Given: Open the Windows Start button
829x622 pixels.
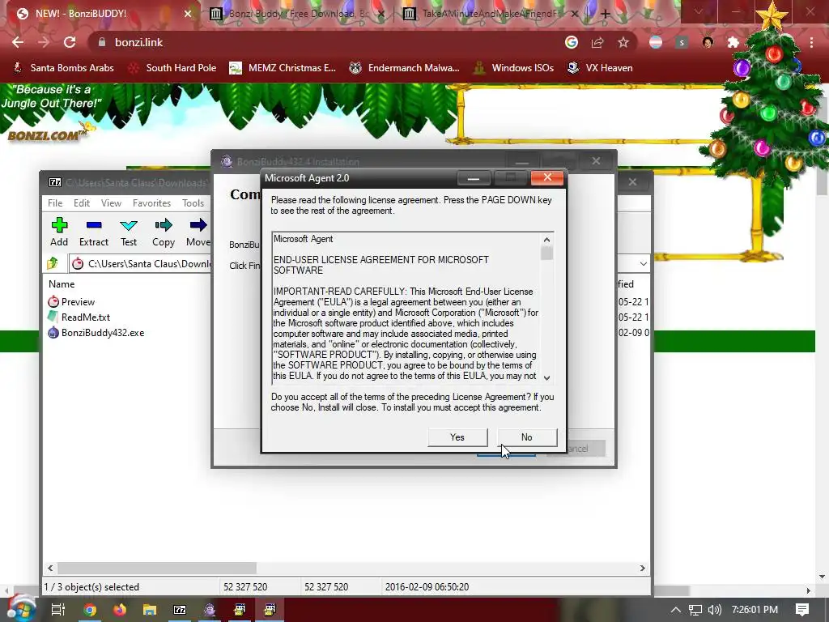Looking at the screenshot, I should click(x=20, y=609).
